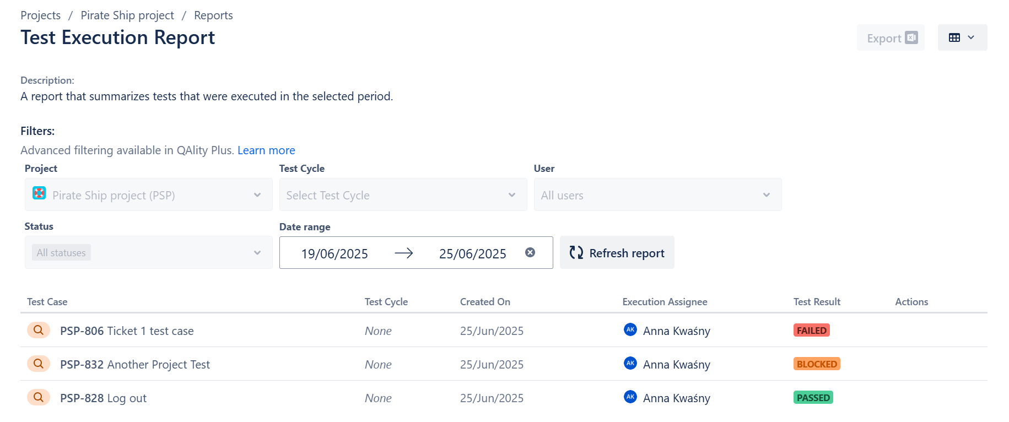1009x422 pixels.
Task: Click the FAILED result badge
Action: (x=812, y=330)
